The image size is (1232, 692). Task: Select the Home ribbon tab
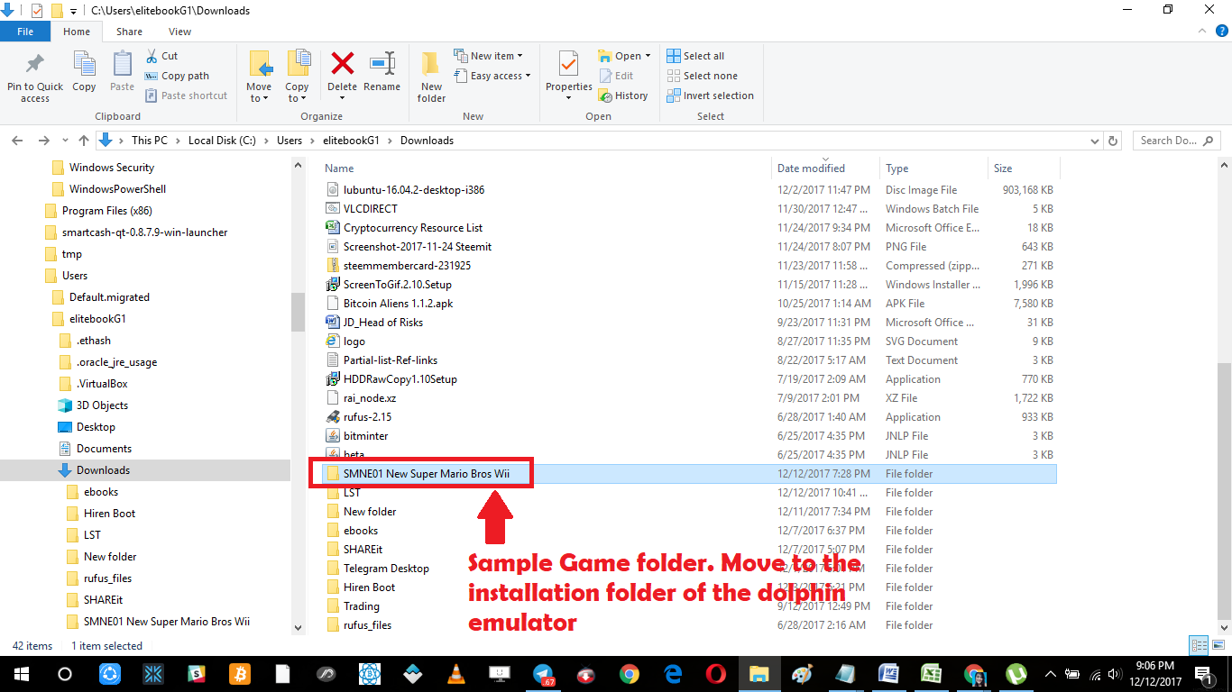[77, 32]
